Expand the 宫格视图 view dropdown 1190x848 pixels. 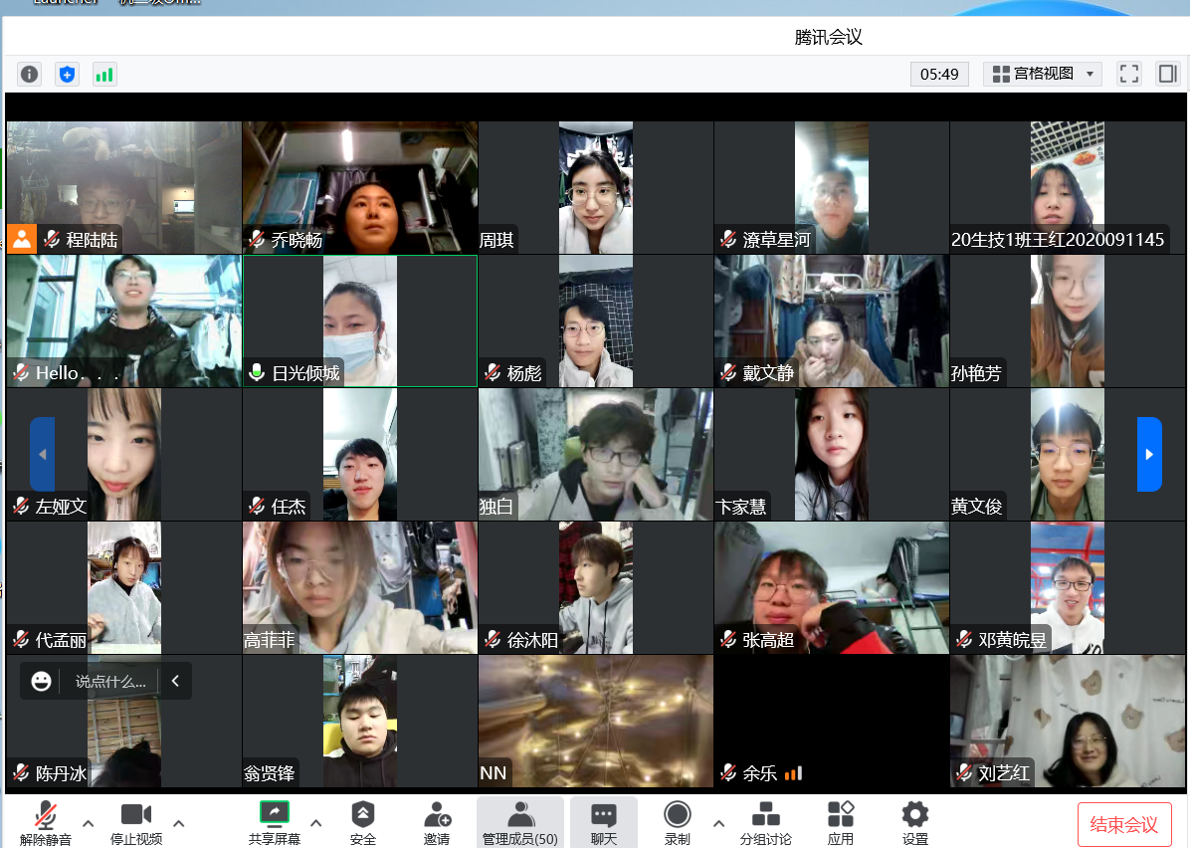(x=1042, y=74)
